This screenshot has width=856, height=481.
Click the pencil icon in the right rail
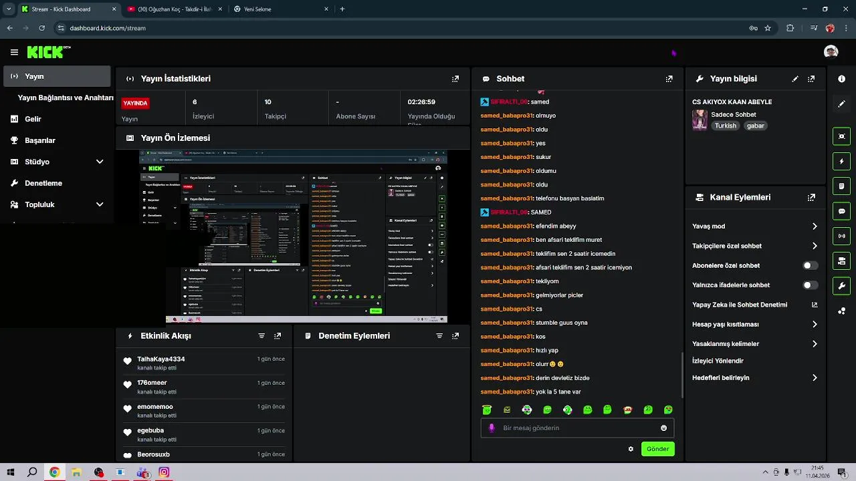[841, 104]
